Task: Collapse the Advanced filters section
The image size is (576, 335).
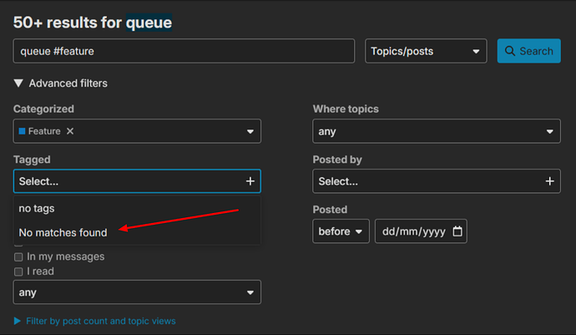Action: (61, 83)
